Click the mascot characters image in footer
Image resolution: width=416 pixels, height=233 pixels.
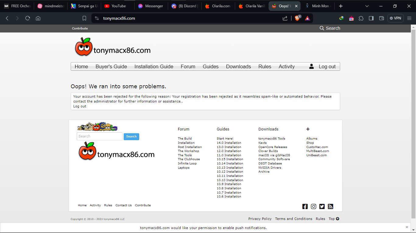(97, 127)
